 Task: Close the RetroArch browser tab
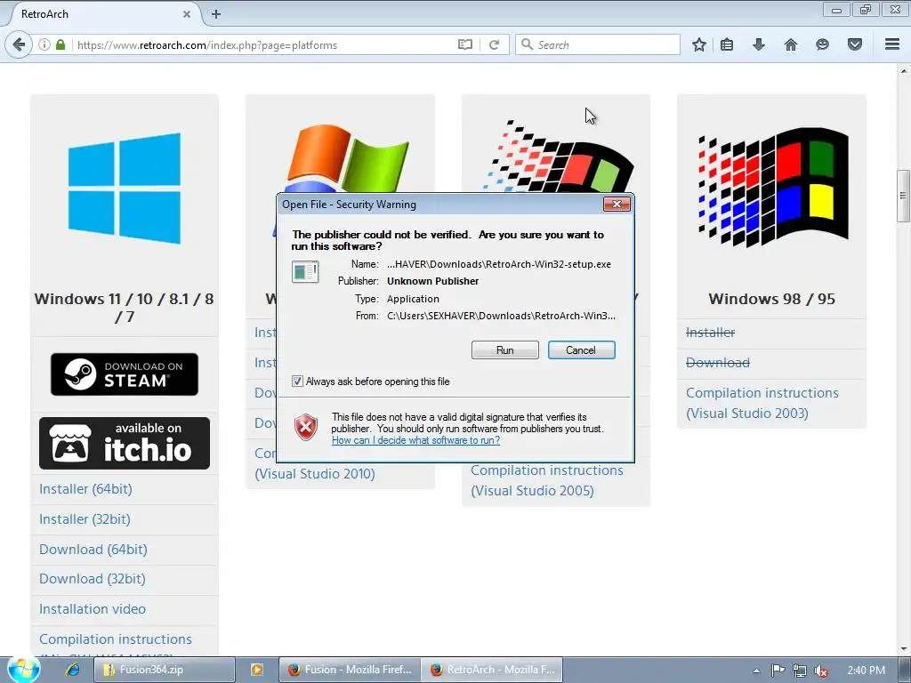click(187, 14)
